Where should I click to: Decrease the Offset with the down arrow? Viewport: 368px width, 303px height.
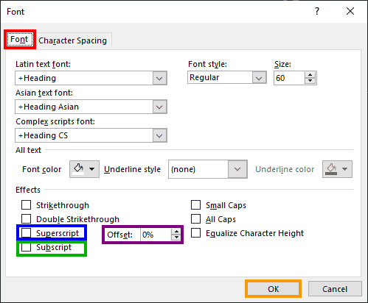point(176,238)
